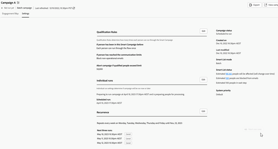Click the Batch campaign label
Screen dimensions: 278x149
[x=25, y=8]
